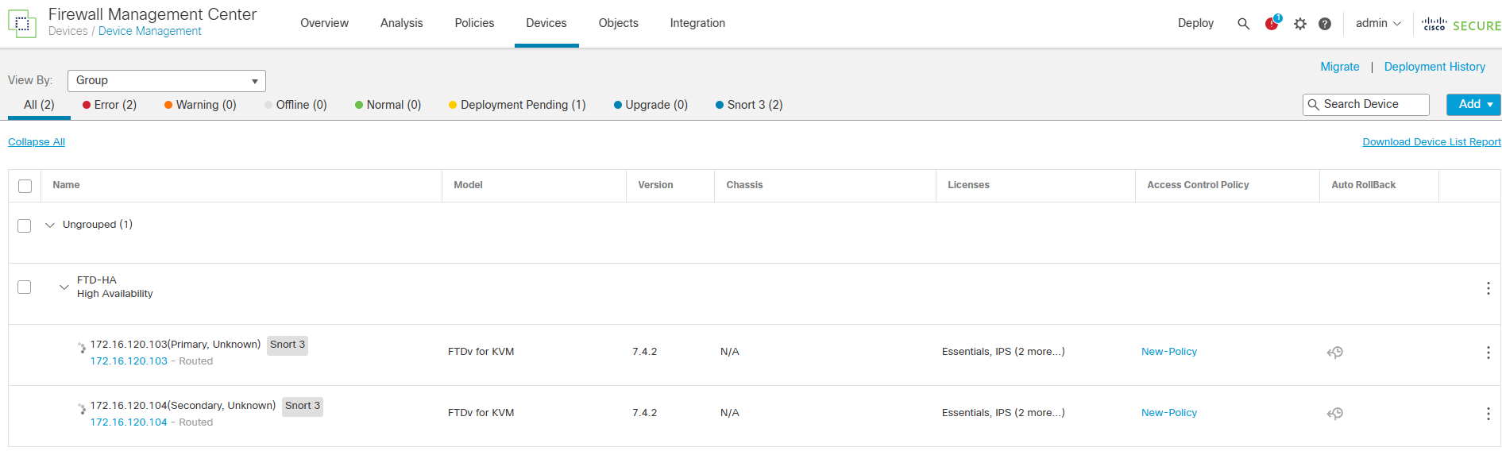Select the All (2) filter tab
Image resolution: width=1502 pixels, height=459 pixels.
[x=39, y=105]
